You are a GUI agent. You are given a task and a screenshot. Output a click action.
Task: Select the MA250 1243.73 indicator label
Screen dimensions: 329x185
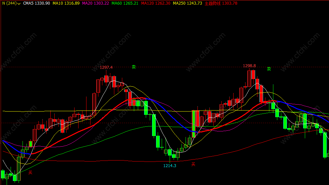coord(188,3)
